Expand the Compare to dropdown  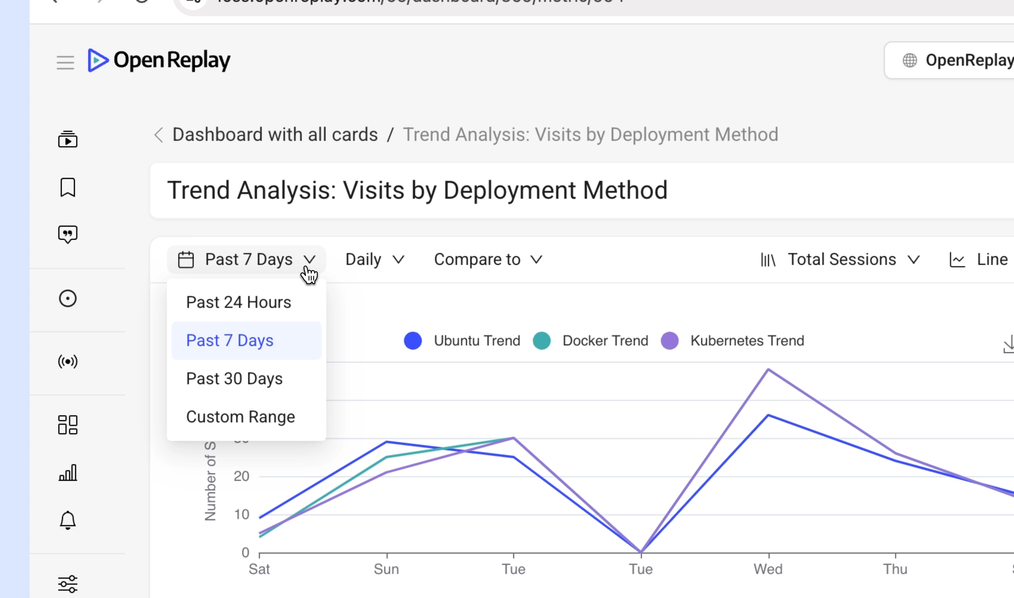(x=488, y=259)
